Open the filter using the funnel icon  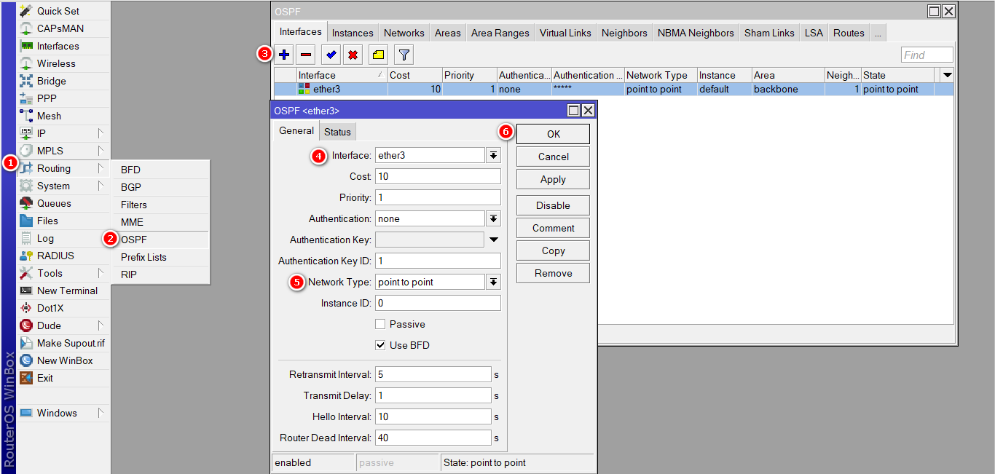(402, 54)
